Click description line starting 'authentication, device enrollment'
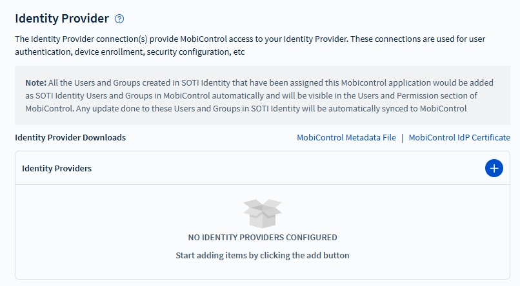This screenshot has width=520, height=286. pos(129,52)
